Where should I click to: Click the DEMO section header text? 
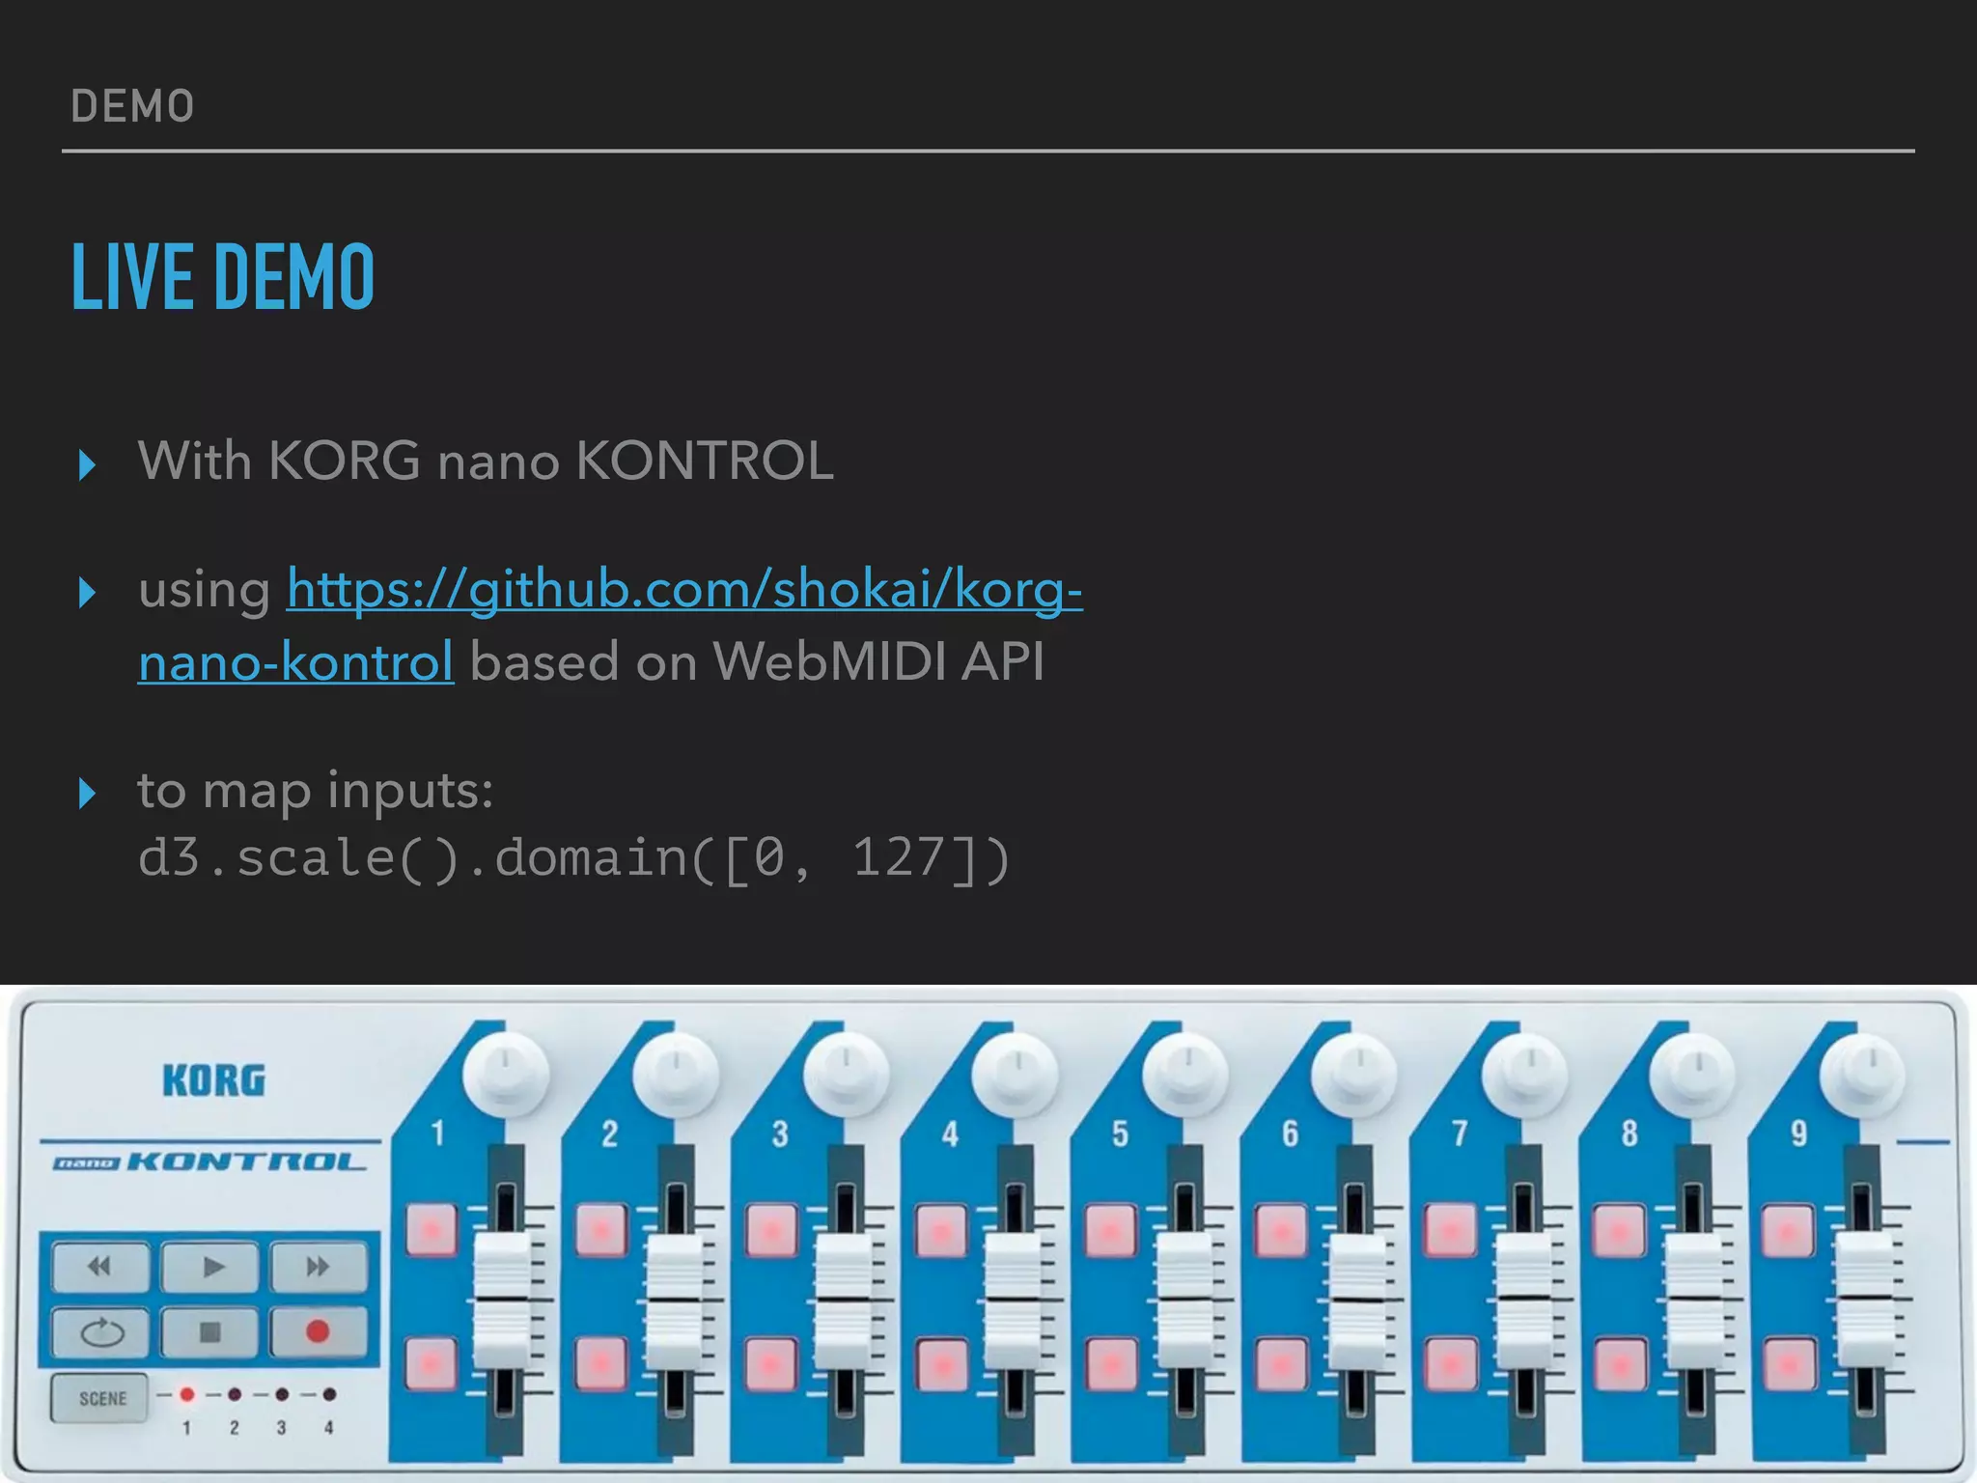point(132,106)
